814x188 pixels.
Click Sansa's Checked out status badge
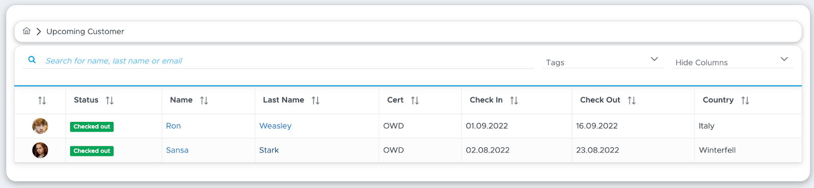[92, 151]
